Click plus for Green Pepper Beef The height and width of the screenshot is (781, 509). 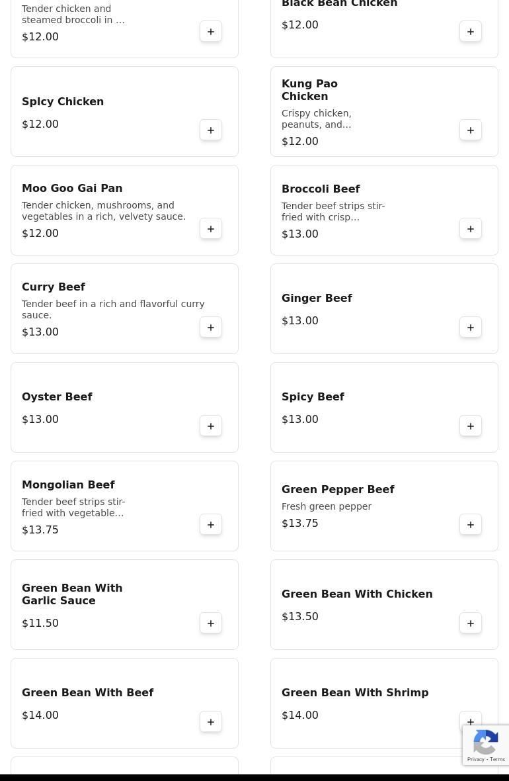[471, 525]
